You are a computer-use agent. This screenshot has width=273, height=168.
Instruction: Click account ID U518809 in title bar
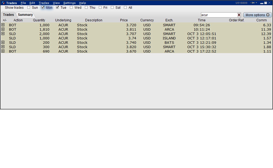tap(241, 3)
